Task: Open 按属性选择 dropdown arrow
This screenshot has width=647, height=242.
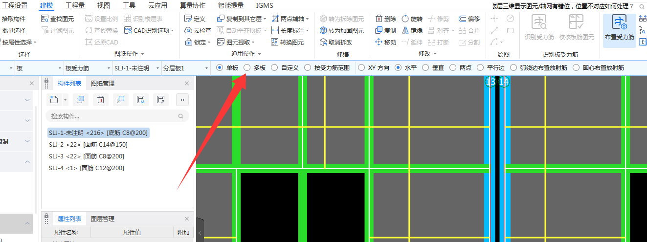Action: (x=35, y=43)
